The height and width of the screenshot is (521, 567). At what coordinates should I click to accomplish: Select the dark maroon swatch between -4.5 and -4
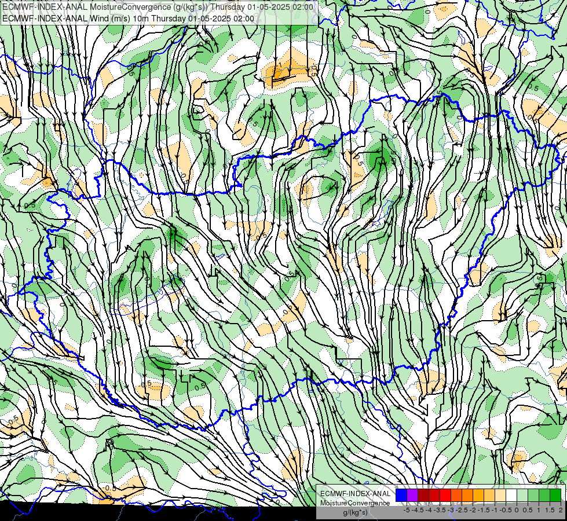pos(423,496)
